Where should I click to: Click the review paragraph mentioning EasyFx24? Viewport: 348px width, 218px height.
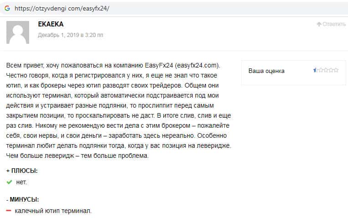coord(118,110)
